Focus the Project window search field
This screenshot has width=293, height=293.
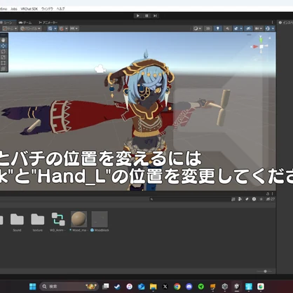[x=190, y=199]
